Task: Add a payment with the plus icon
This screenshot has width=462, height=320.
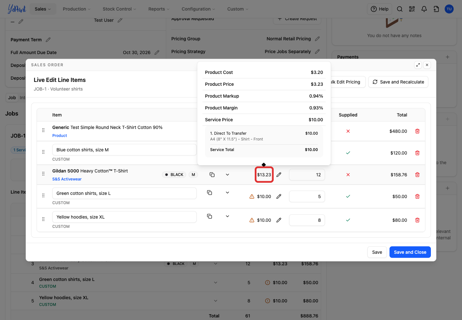Action: coord(448,57)
